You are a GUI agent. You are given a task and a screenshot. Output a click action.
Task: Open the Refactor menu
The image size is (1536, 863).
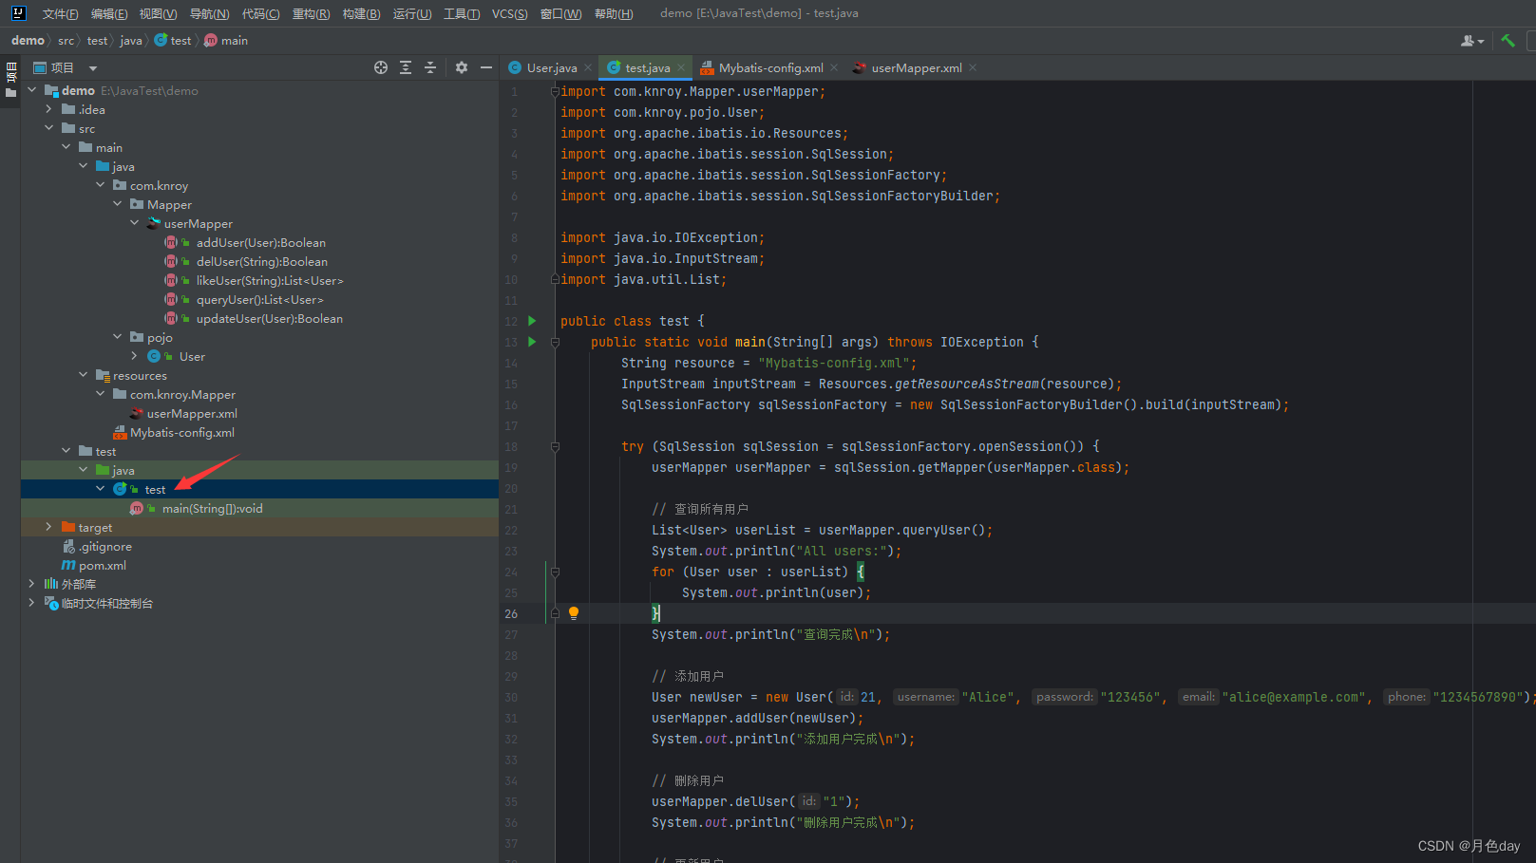coord(311,13)
